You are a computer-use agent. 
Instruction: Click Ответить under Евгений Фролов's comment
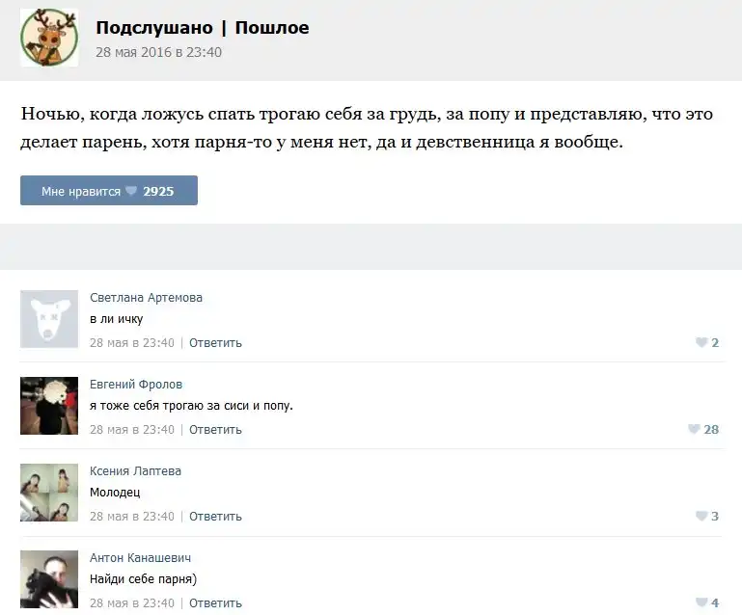click(x=215, y=429)
